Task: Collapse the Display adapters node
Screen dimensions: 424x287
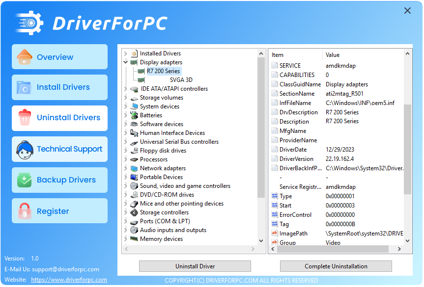Action: point(126,62)
